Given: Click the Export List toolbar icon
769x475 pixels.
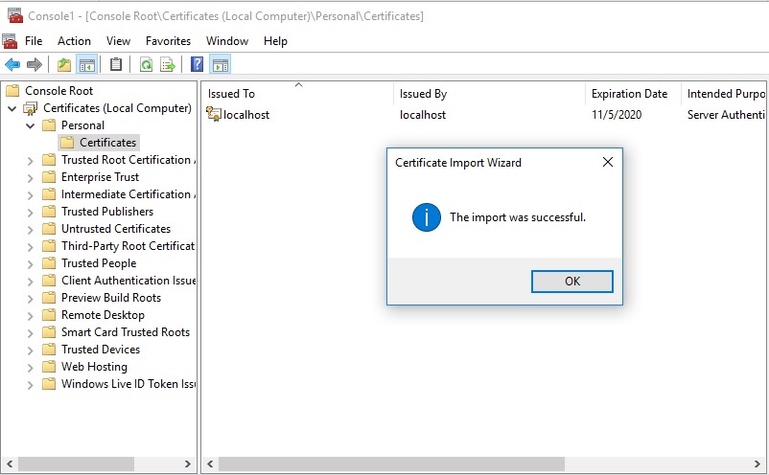Looking at the screenshot, I should 168,64.
